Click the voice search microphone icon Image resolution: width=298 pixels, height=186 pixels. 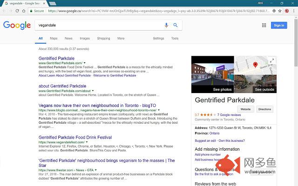pos(166,25)
